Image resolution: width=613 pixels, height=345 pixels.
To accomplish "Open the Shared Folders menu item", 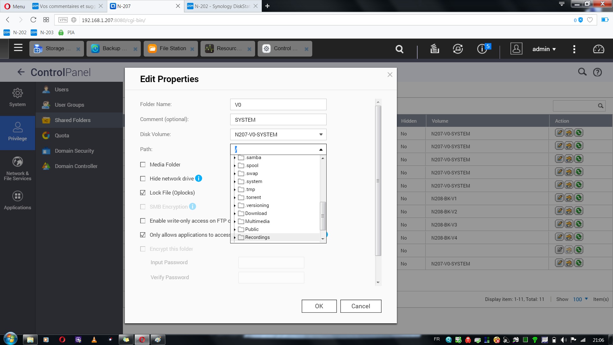I will [79, 120].
